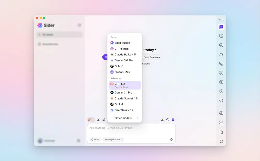Click the microphone voice input icon
This screenshot has height=161, width=260.
pyautogui.click(x=171, y=140)
